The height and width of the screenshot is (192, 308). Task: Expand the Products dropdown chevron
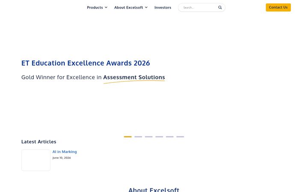[x=106, y=7]
